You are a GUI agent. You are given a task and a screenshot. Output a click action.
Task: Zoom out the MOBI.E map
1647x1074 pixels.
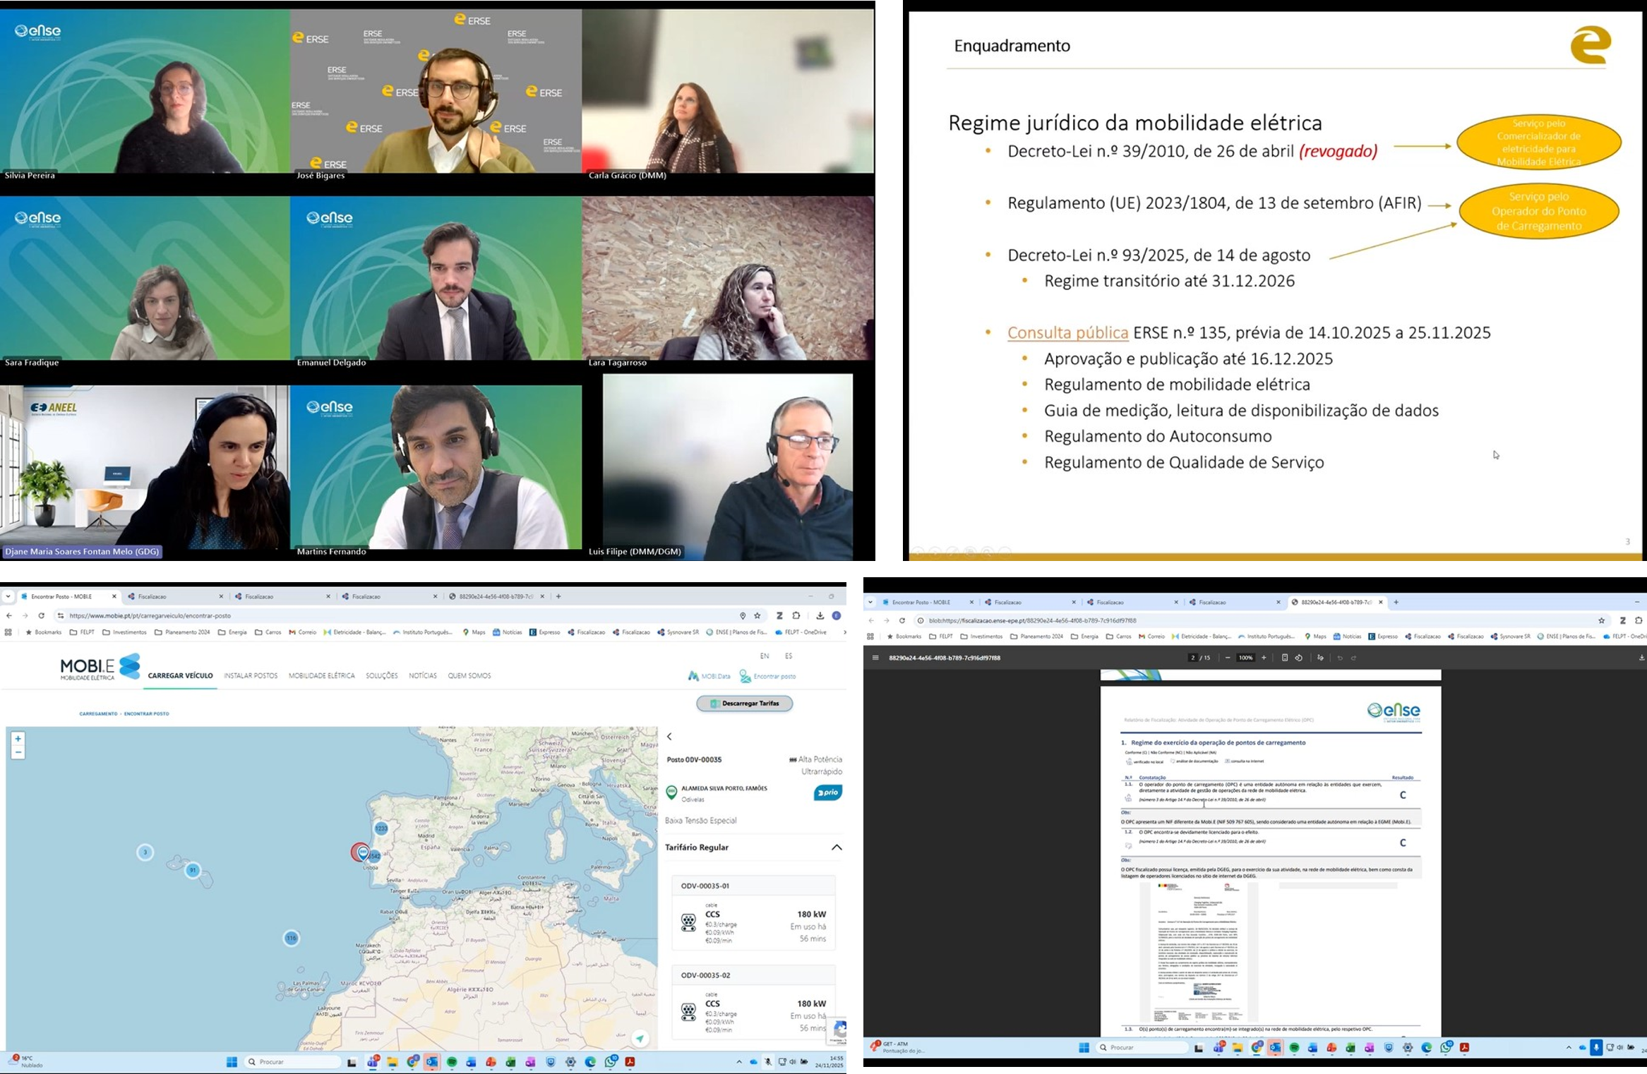[x=18, y=752]
